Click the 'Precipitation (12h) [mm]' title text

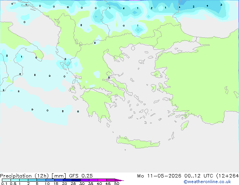click(x=33, y=176)
